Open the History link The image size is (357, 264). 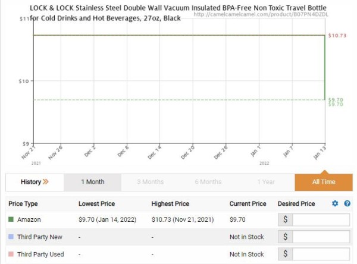35,182
